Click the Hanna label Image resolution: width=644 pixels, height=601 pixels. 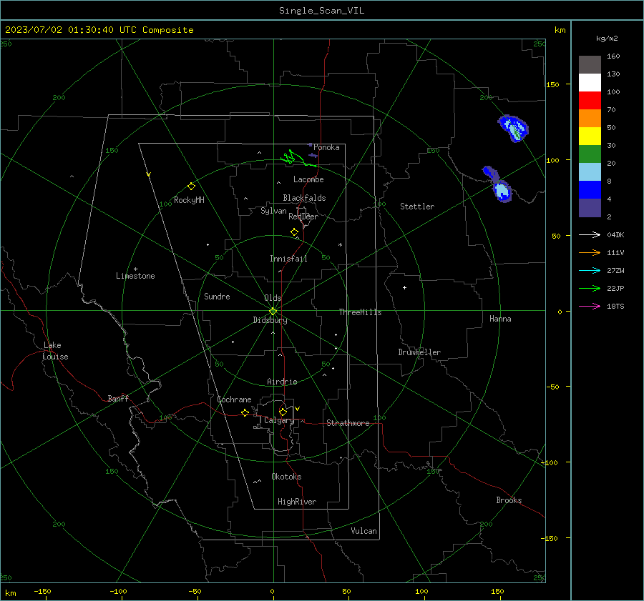pyautogui.click(x=500, y=319)
